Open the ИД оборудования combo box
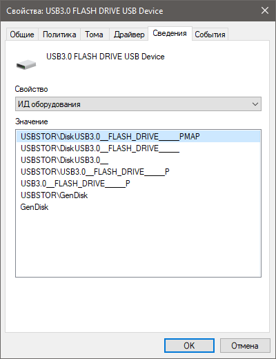 138,104
